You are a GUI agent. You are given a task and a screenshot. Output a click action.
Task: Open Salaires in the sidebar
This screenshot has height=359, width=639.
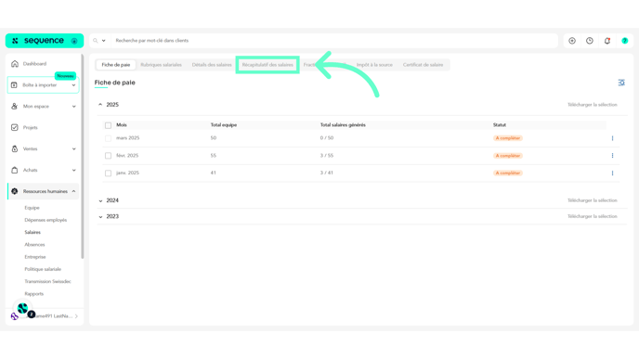(x=33, y=233)
